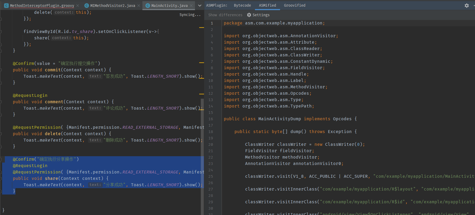Click import org.objectweb.asm.ClassReader line
475x215 pixels.
click(x=273, y=49)
